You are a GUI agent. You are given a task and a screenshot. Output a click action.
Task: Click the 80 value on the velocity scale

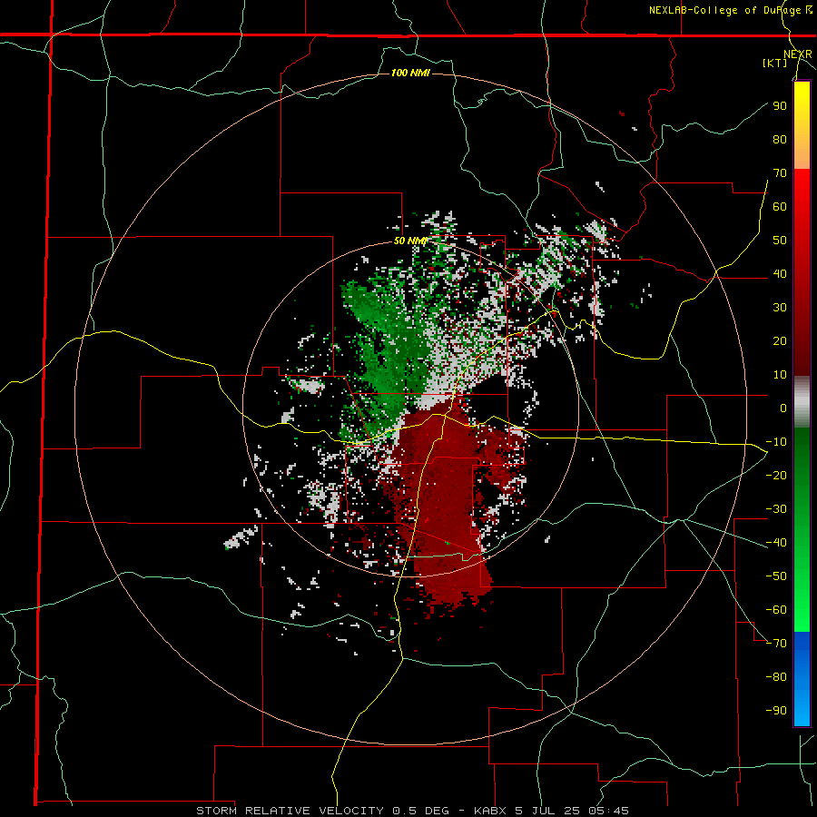780,139
